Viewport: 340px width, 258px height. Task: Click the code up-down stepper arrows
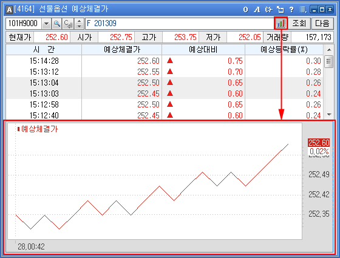coord(80,24)
